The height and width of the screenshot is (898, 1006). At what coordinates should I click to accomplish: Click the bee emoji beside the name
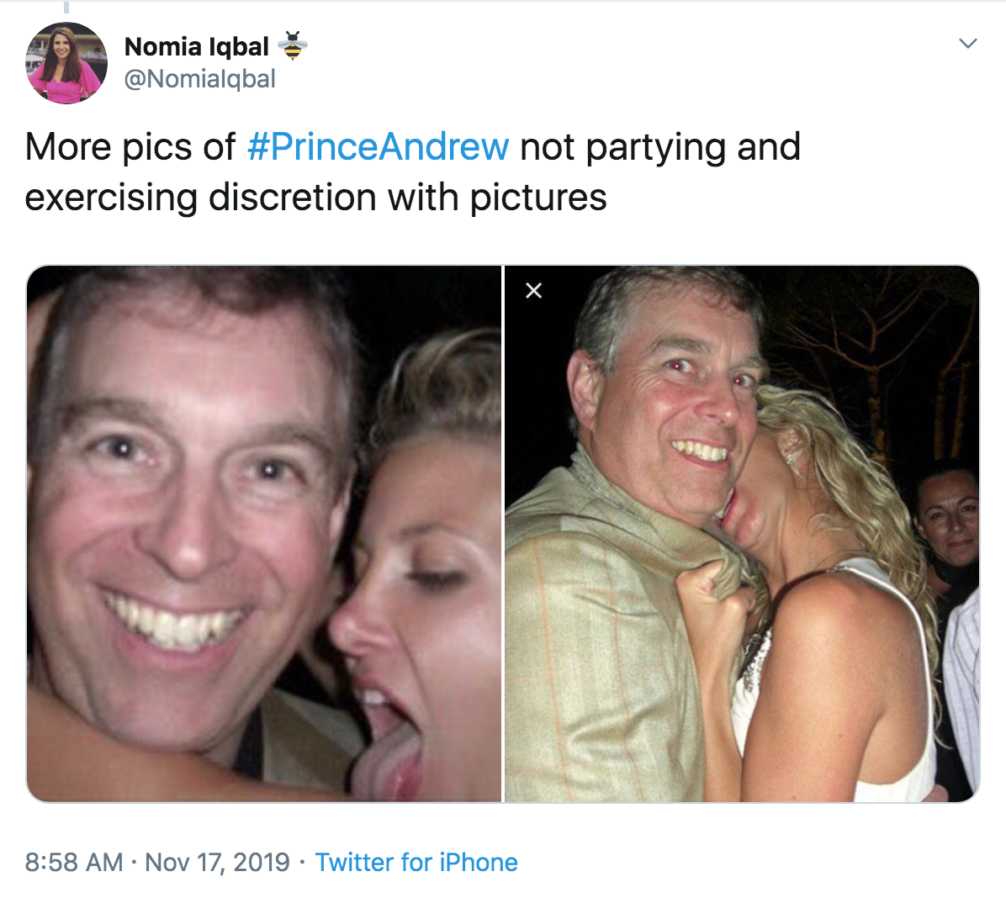pyautogui.click(x=293, y=46)
